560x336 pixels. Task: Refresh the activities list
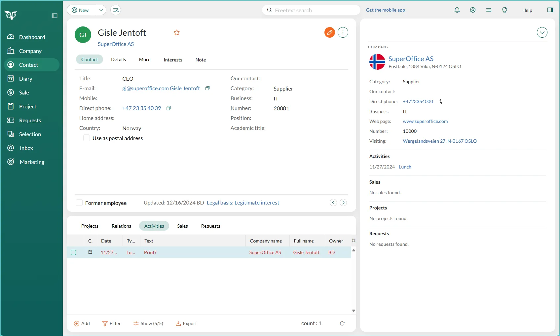click(342, 323)
